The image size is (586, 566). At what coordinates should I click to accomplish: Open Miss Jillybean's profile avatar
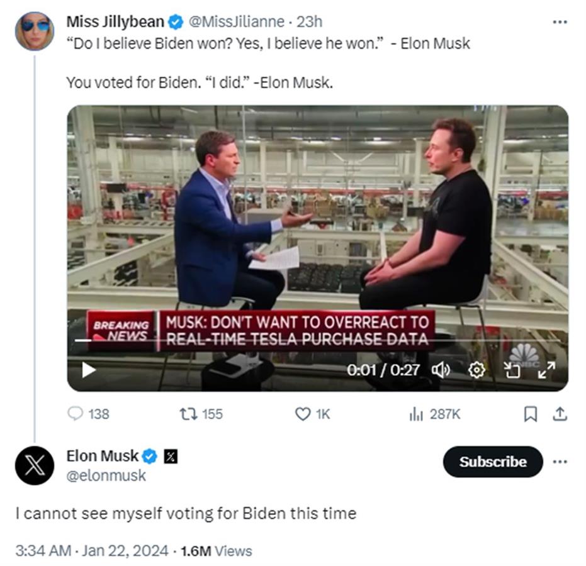(34, 31)
